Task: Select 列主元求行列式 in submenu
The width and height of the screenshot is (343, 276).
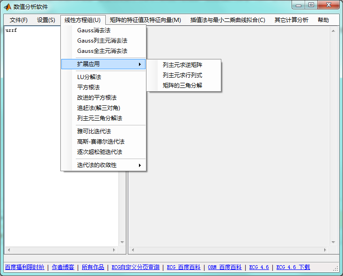Action: pyautogui.click(x=184, y=75)
